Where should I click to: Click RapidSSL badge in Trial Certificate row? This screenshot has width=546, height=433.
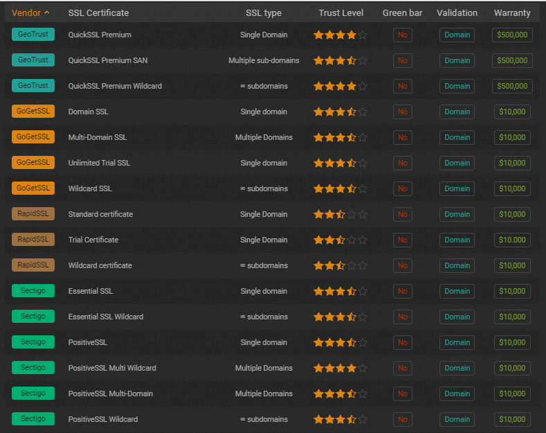33,239
